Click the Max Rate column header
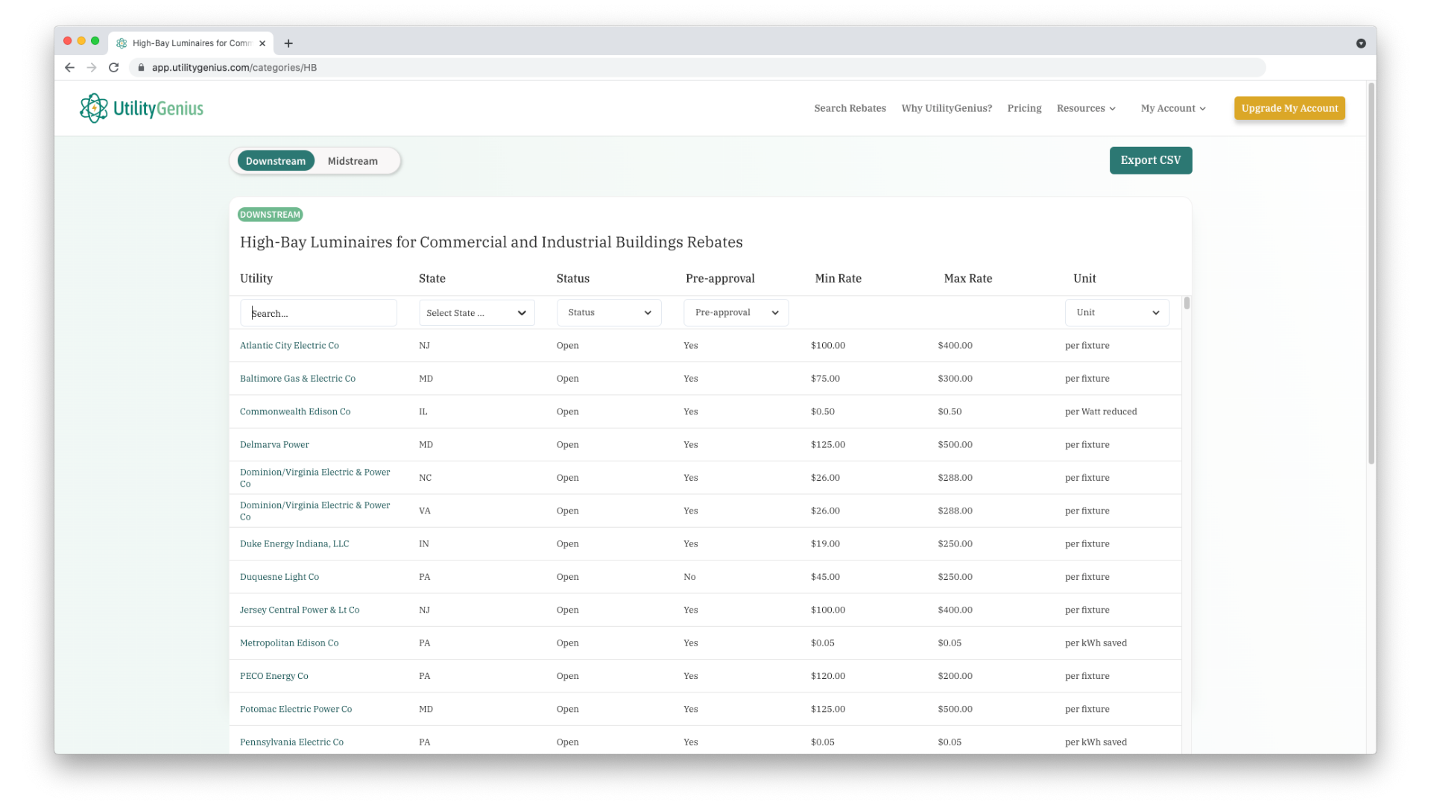The image size is (1431, 805). (x=967, y=278)
